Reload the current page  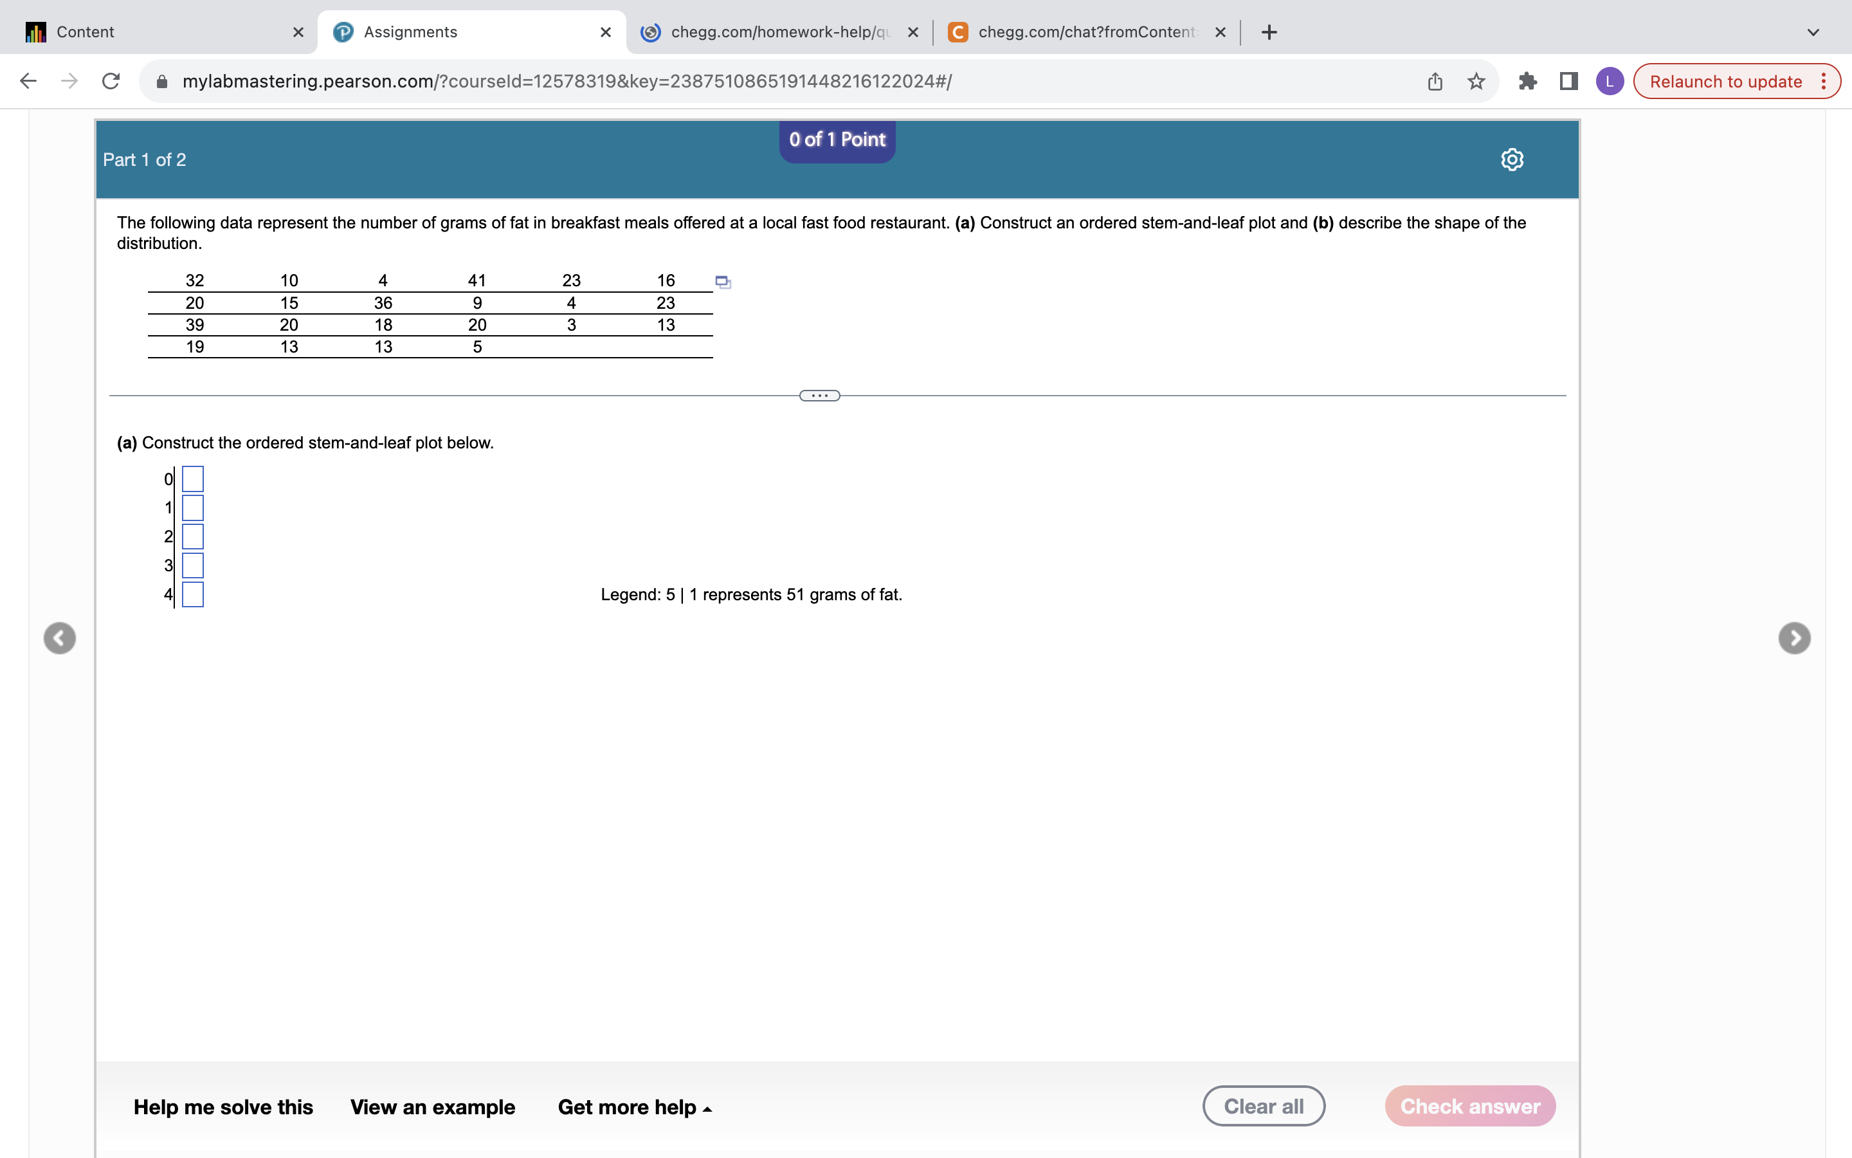click(x=110, y=80)
